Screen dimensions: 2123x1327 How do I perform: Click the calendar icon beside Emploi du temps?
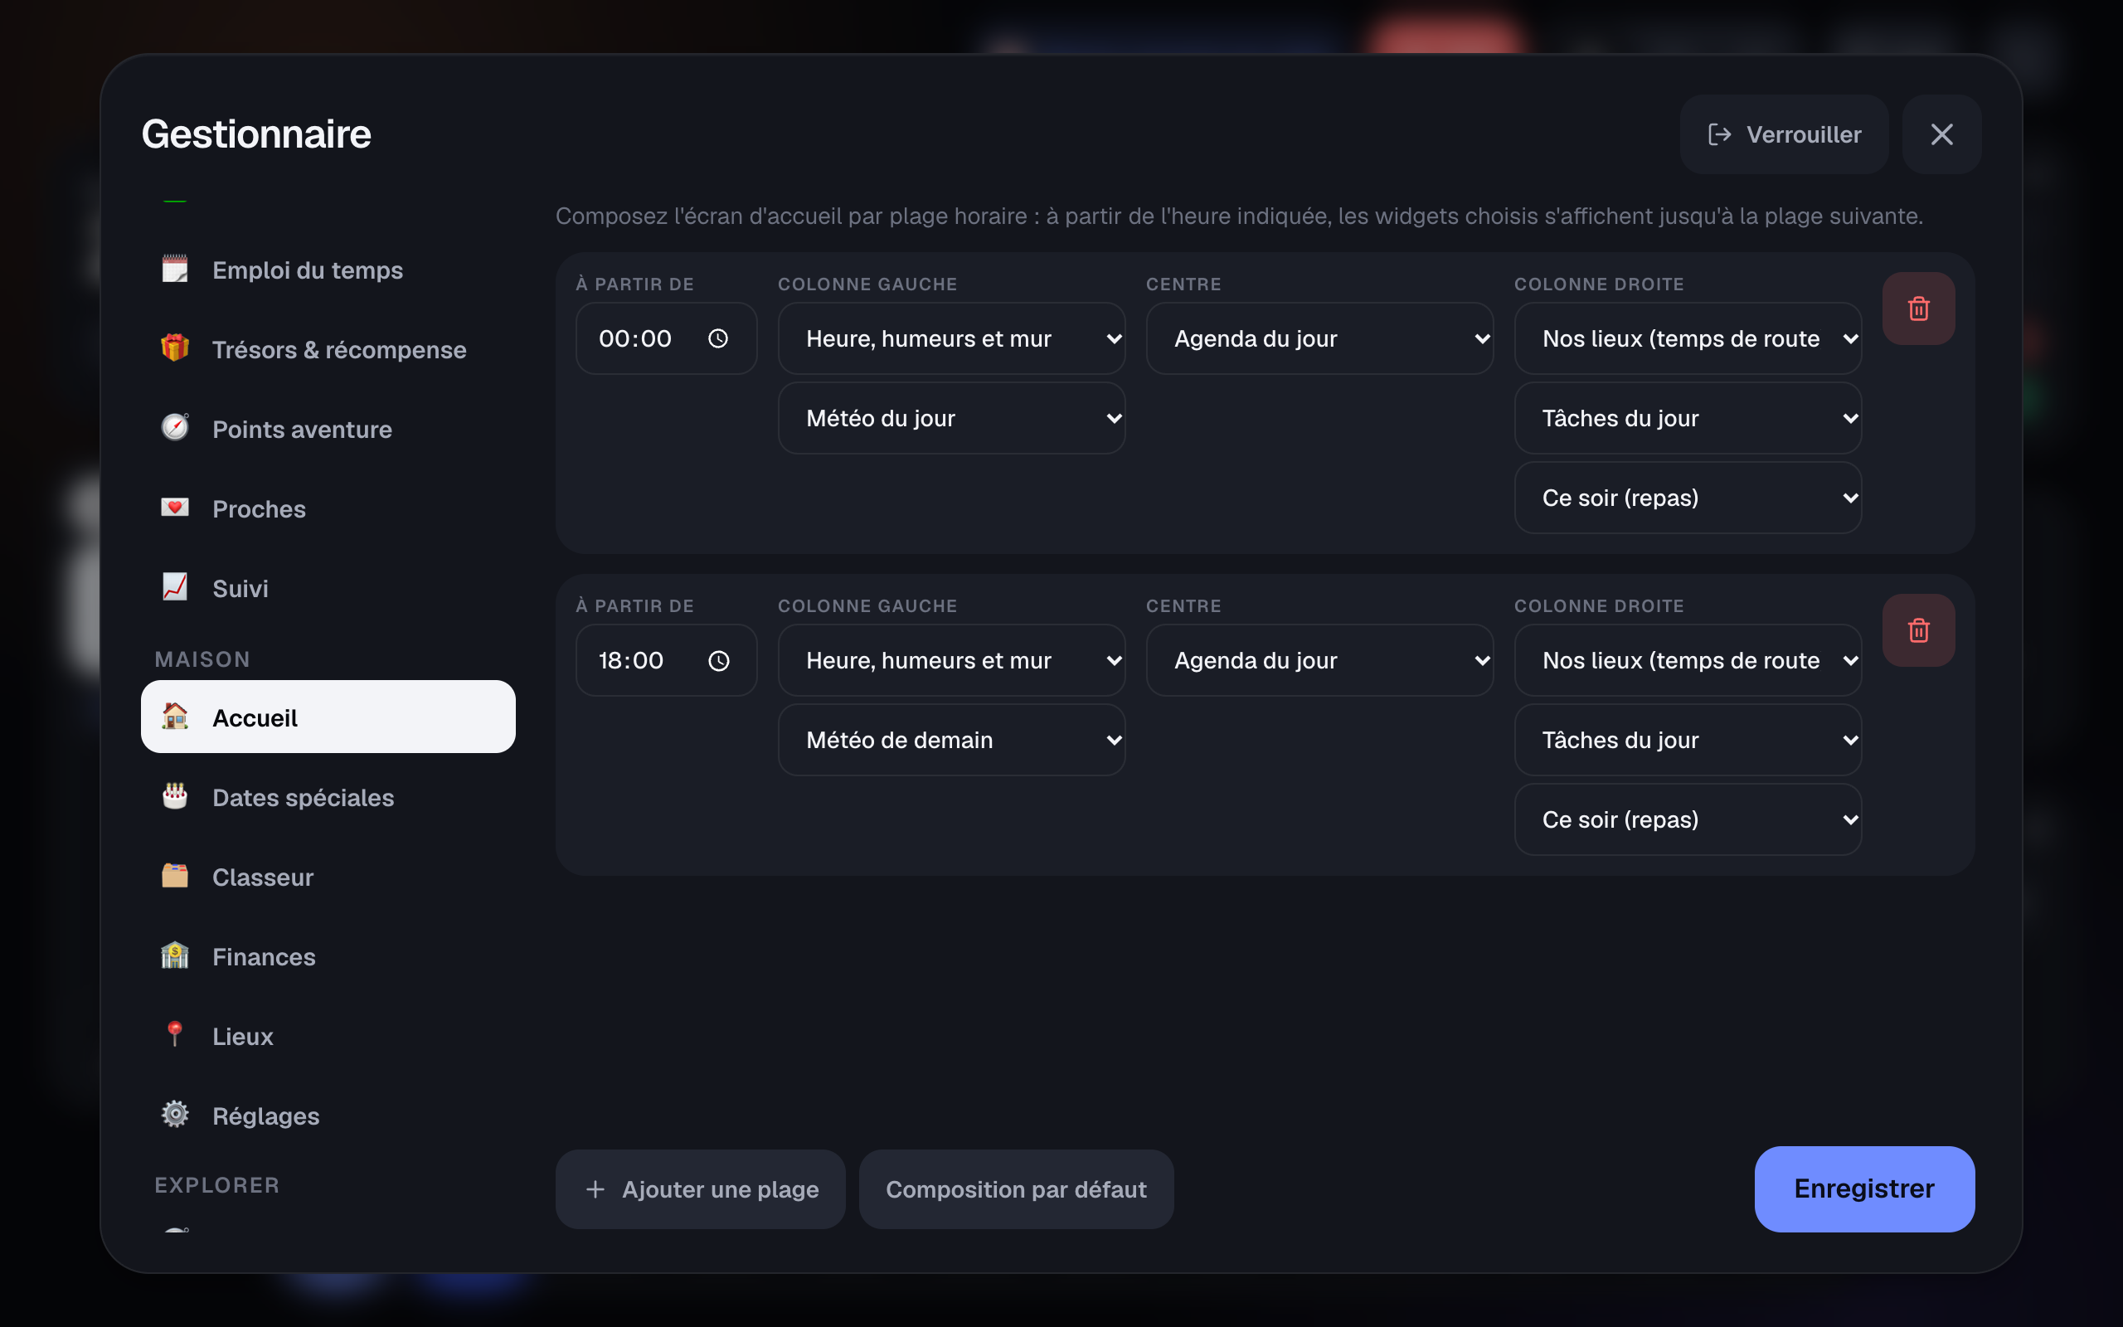click(x=175, y=269)
